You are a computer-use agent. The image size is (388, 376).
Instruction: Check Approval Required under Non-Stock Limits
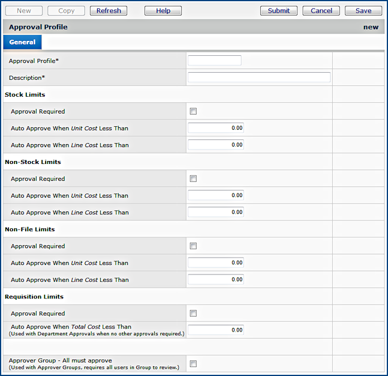coord(193,178)
